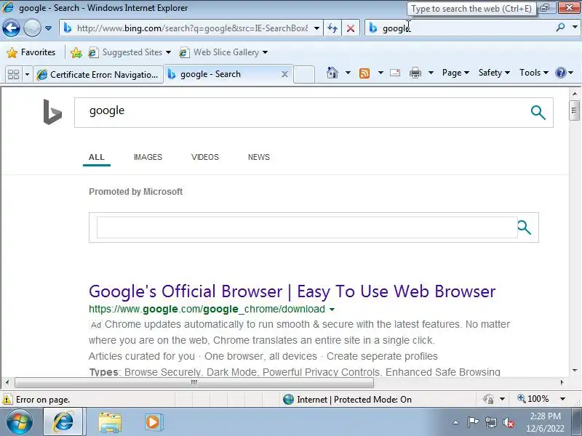Click the horizontal scrollbar right arrow
Viewport: 582px width, 436px height.
coord(562,382)
